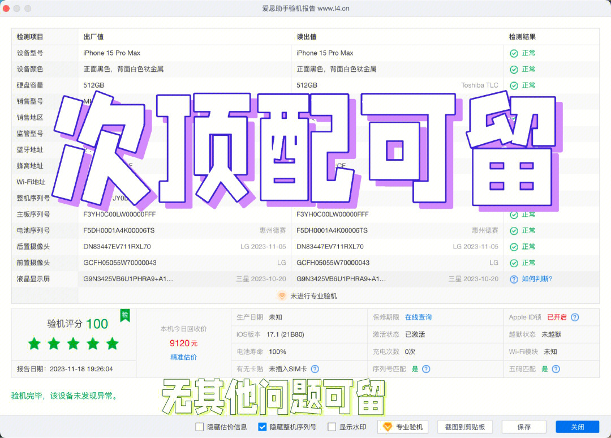Click 512GB in the 出厂值 column
611x438 pixels.
pos(94,85)
